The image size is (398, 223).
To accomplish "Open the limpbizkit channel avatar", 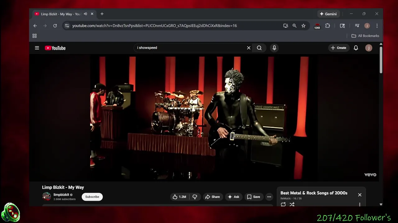I will pos(47,197).
